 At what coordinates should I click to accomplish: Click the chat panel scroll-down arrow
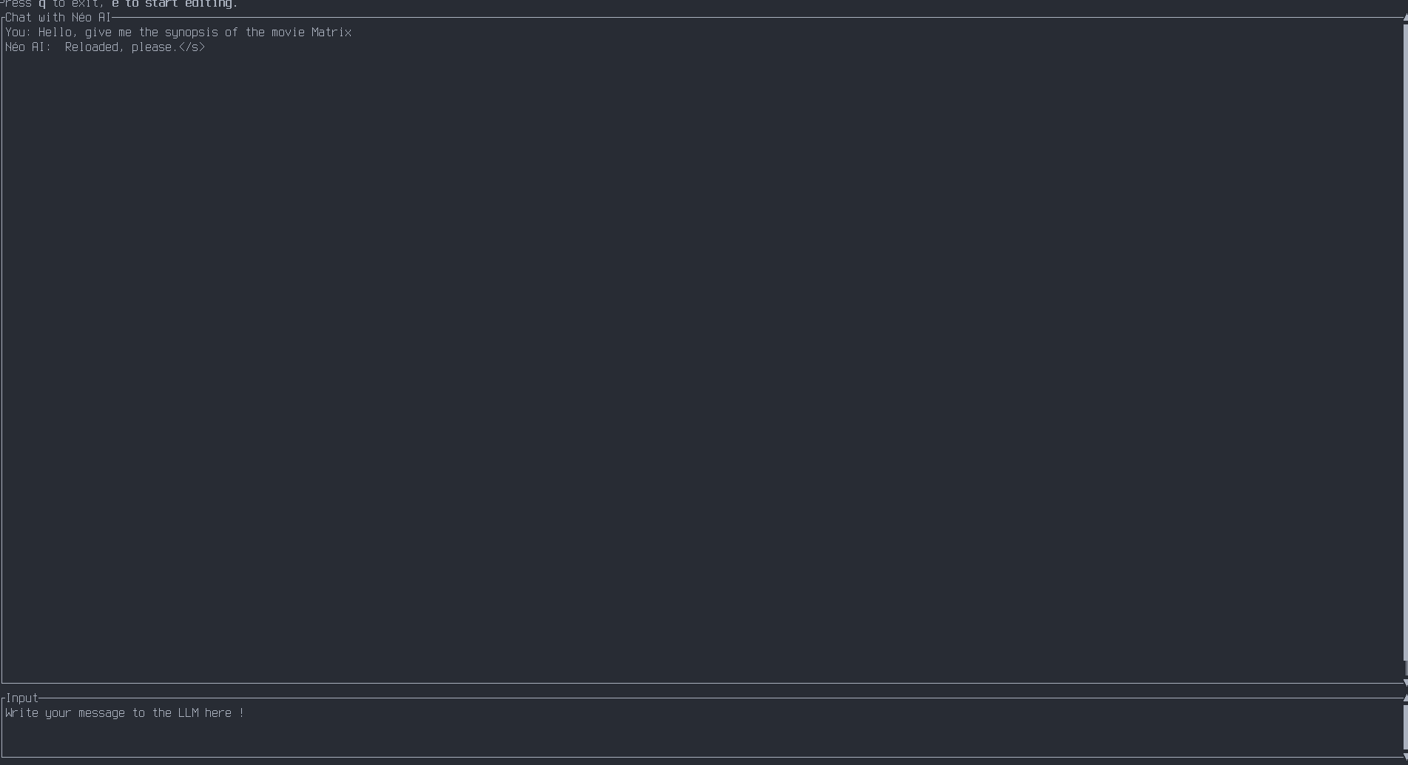[1406, 683]
